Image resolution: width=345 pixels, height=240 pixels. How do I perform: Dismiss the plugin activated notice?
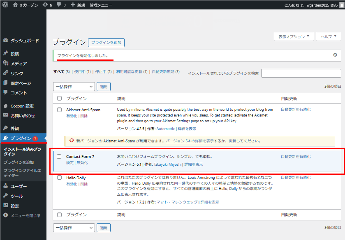point(335,55)
